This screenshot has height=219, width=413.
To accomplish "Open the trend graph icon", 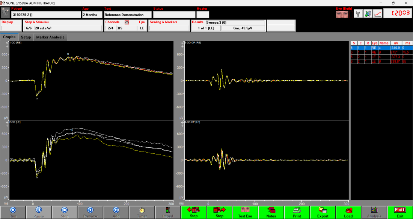I will (x=378, y=14).
